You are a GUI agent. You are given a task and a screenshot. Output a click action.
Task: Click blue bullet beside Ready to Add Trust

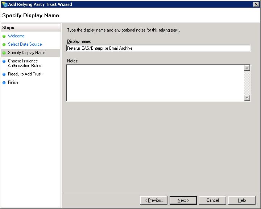(4, 74)
